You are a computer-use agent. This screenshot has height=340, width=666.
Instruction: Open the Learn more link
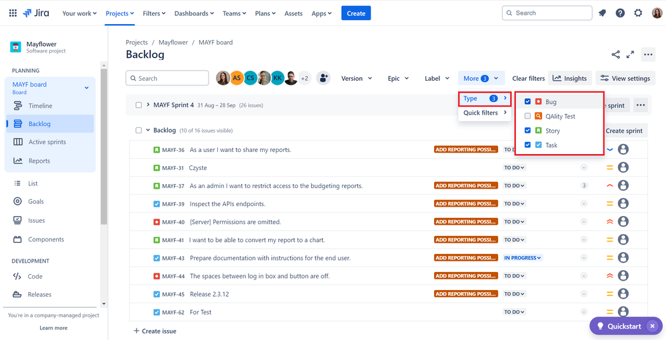point(53,328)
